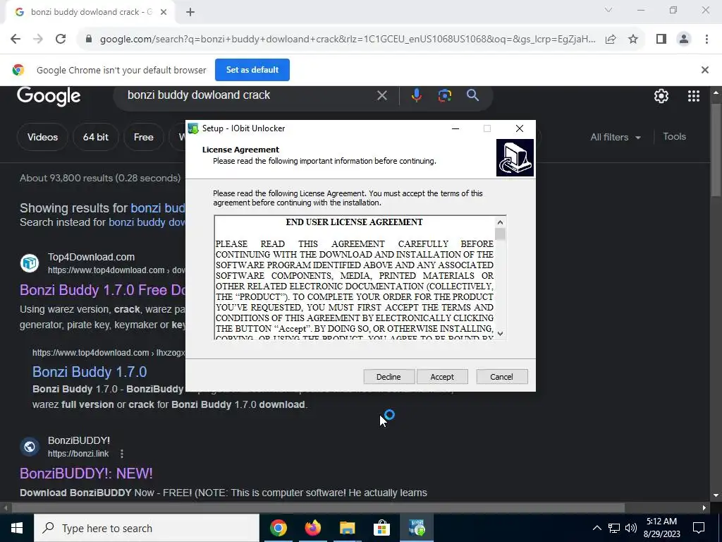This screenshot has width=722, height=542.
Task: Minimize the IObit Unlocker setup window
Action: (x=455, y=128)
